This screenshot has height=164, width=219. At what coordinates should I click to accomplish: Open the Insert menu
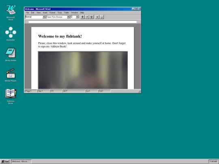coord(45,13)
